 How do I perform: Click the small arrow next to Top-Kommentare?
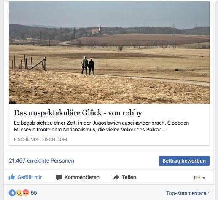coord(208,192)
